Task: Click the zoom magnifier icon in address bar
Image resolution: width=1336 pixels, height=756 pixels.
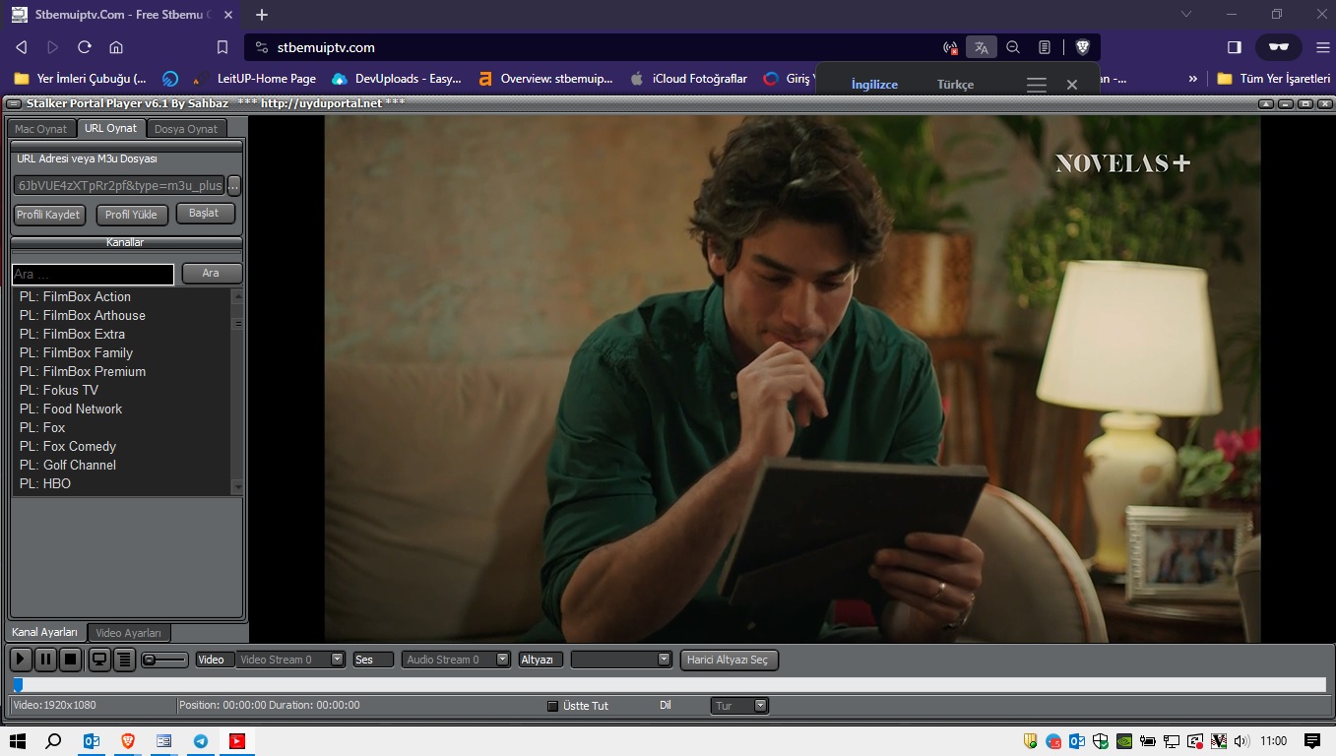Action: point(1013,47)
